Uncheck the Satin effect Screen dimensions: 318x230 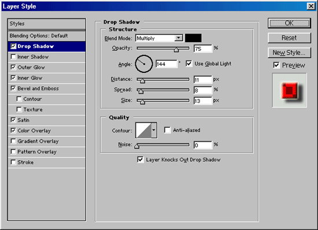coord(13,120)
